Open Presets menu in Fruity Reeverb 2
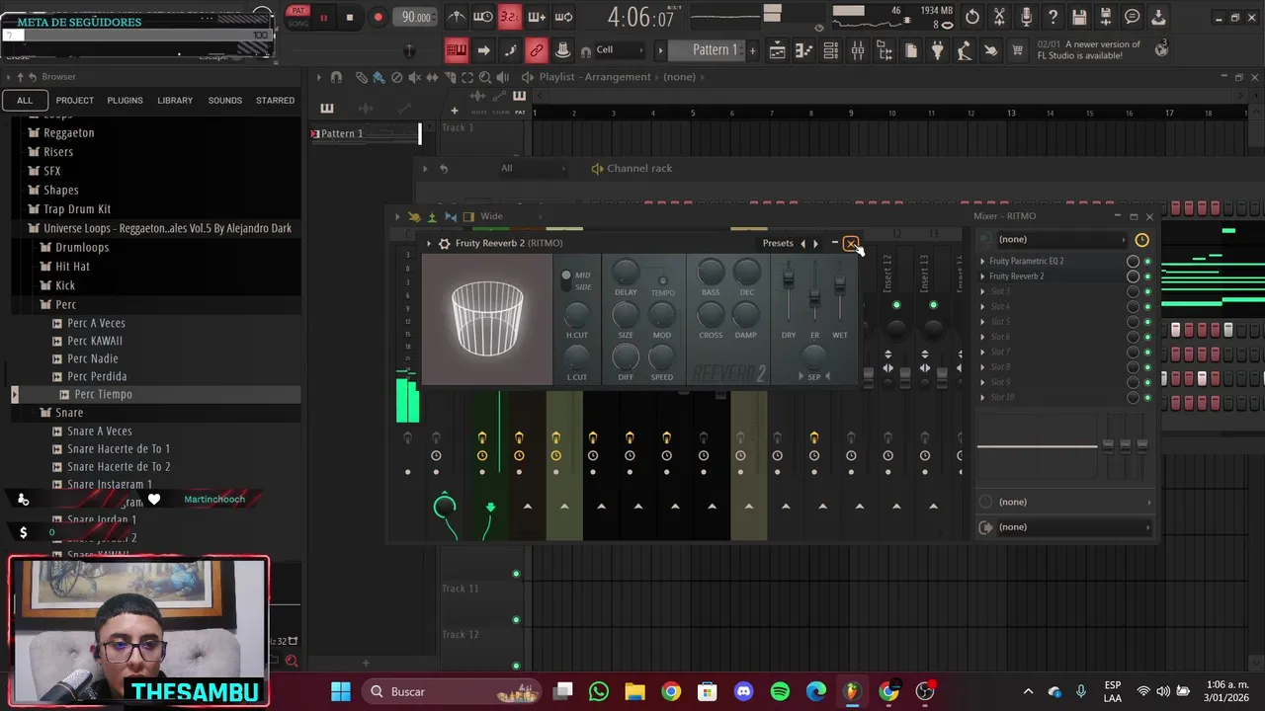Screen dimensions: 1265x711 point(778,243)
